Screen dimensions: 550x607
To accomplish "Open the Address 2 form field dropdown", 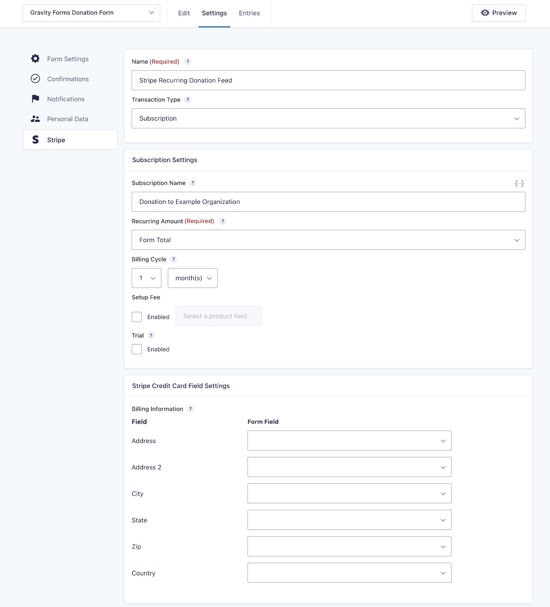I will 349,467.
